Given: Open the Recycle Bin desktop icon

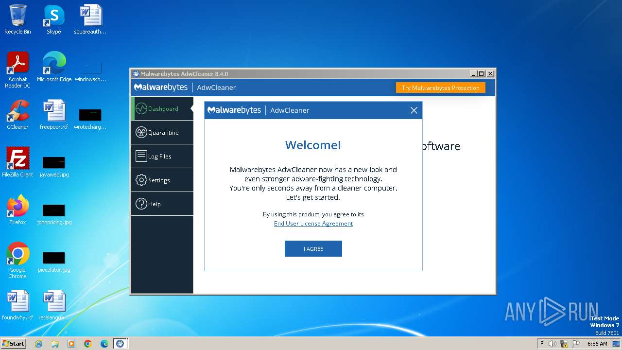Looking at the screenshot, I should click(17, 19).
